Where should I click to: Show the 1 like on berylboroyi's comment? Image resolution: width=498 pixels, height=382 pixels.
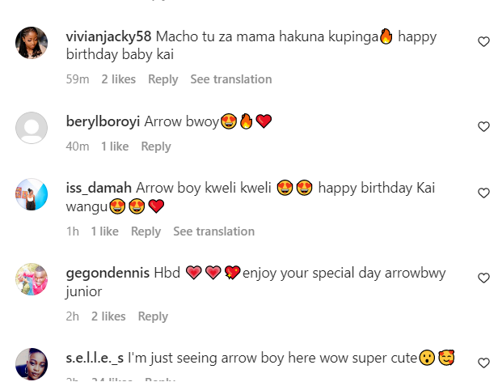pos(115,146)
